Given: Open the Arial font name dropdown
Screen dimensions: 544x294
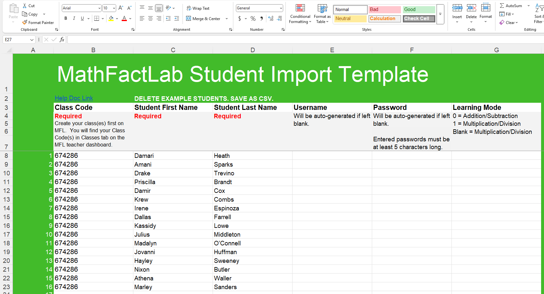Looking at the screenshot, I should (x=99, y=8).
